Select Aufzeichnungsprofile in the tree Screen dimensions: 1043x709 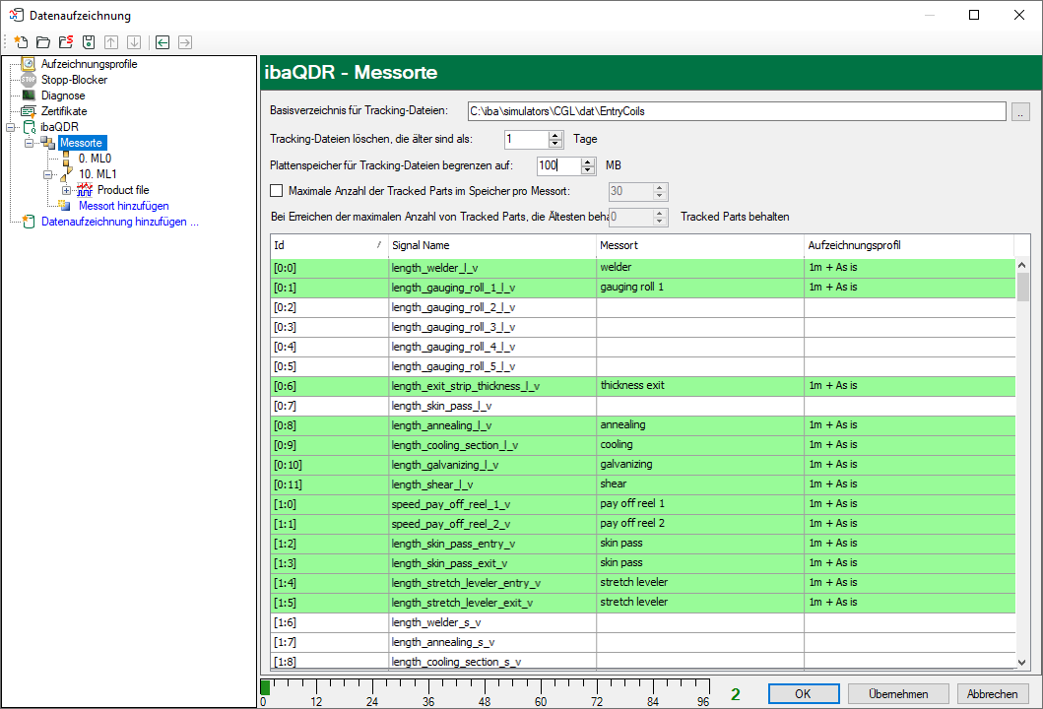coord(90,64)
